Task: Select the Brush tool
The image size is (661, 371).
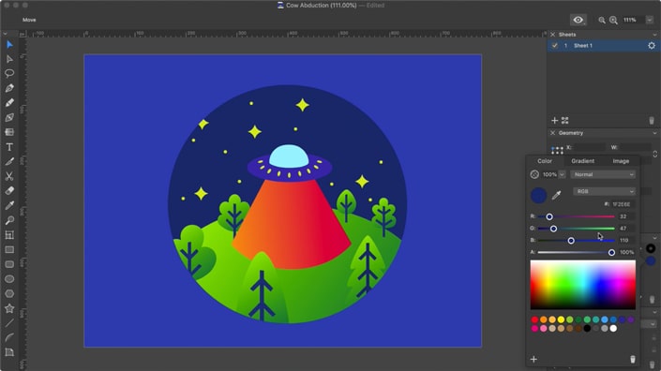Action: click(9, 161)
